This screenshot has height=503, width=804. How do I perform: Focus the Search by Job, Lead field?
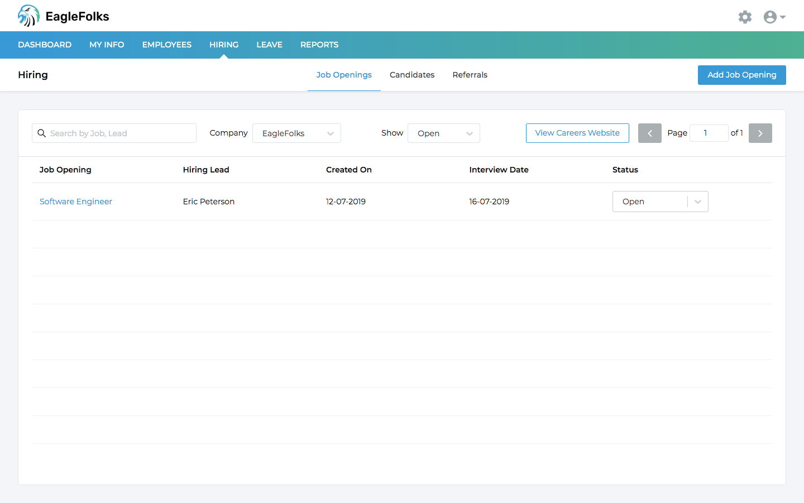pos(114,133)
